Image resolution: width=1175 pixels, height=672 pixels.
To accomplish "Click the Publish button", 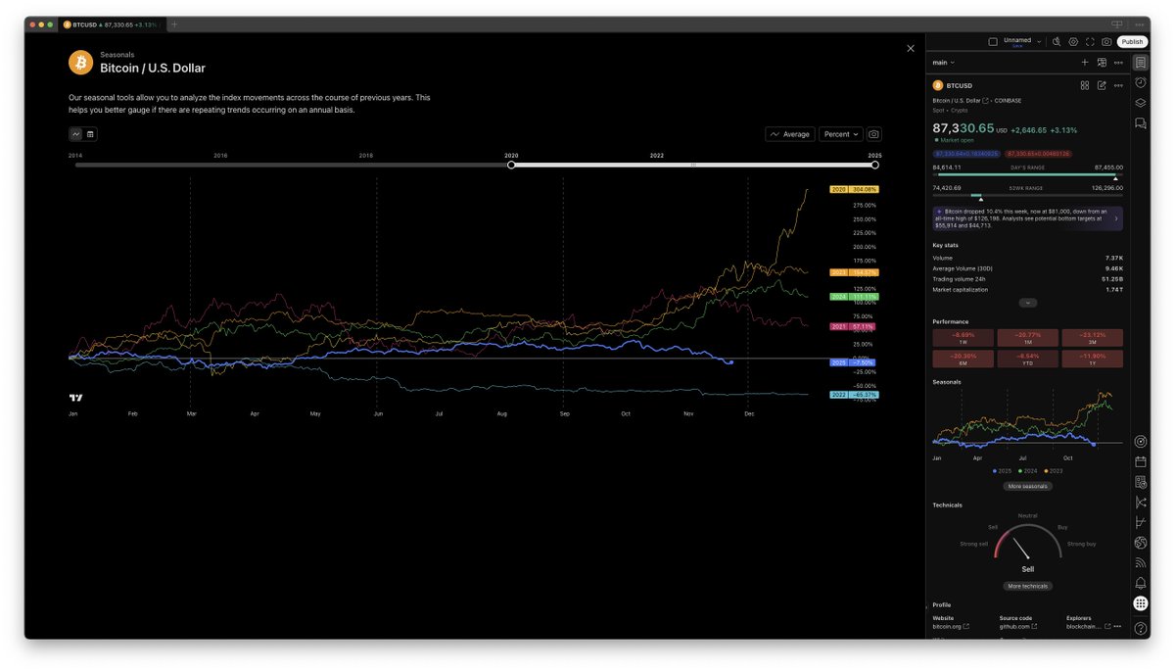I will click(x=1132, y=42).
